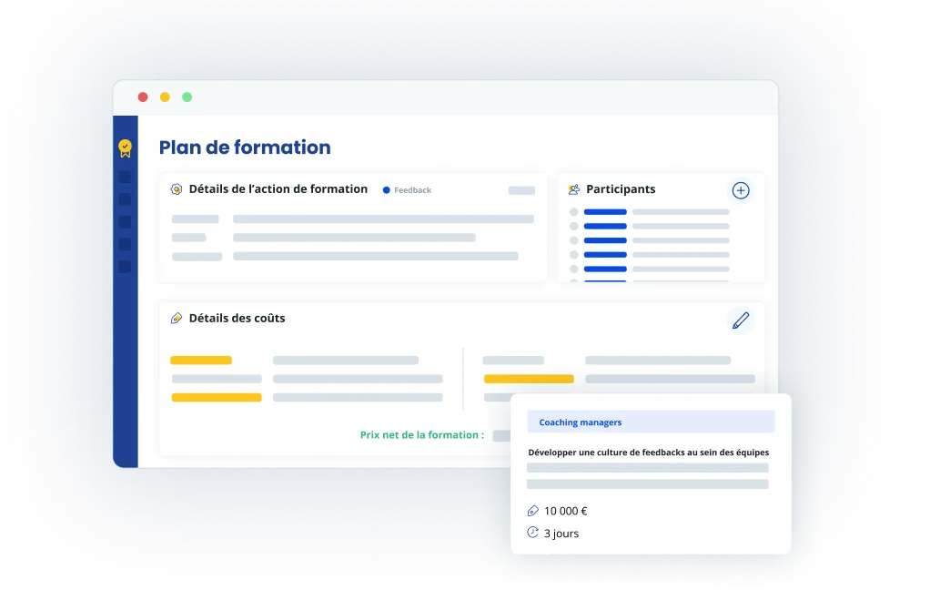Click Prix net de la formation label
930x590 pixels.
tap(421, 435)
